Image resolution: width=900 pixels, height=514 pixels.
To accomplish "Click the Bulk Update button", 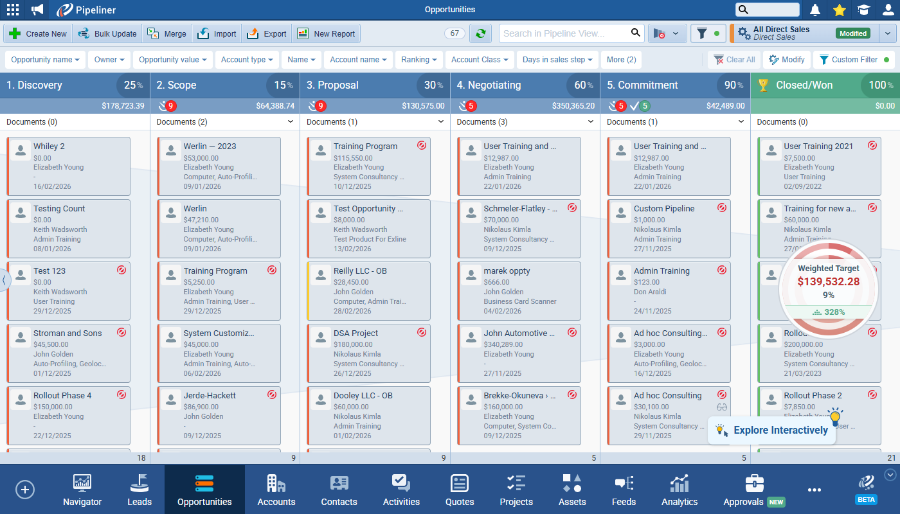I will click(x=107, y=33).
